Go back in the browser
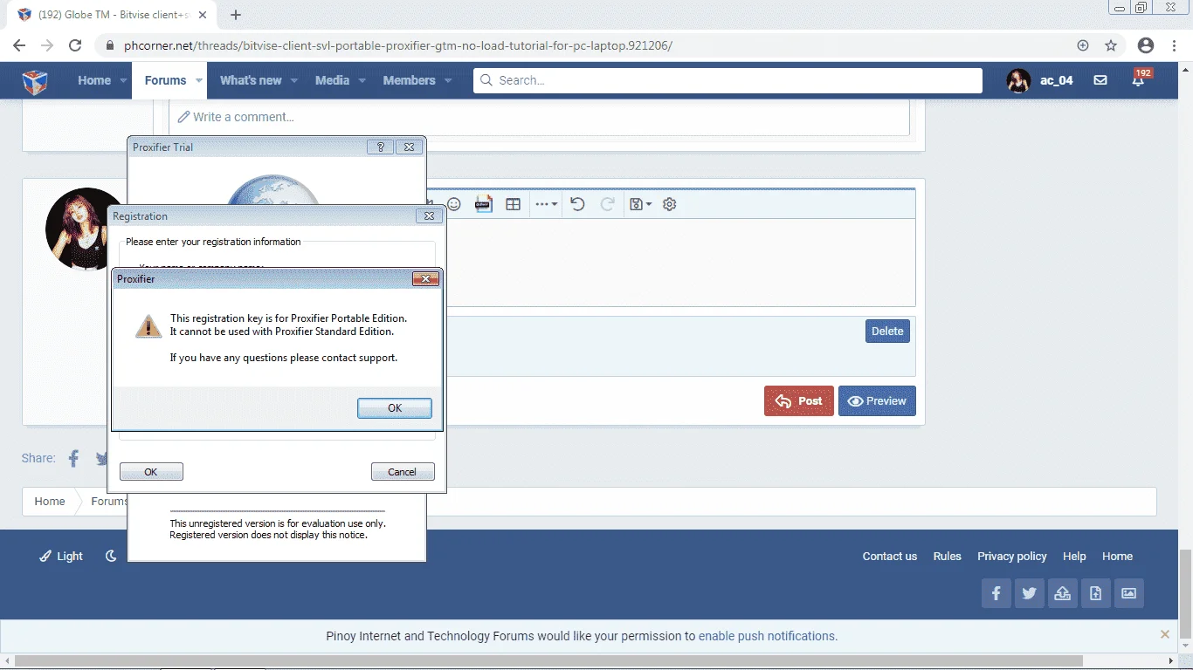 19,45
